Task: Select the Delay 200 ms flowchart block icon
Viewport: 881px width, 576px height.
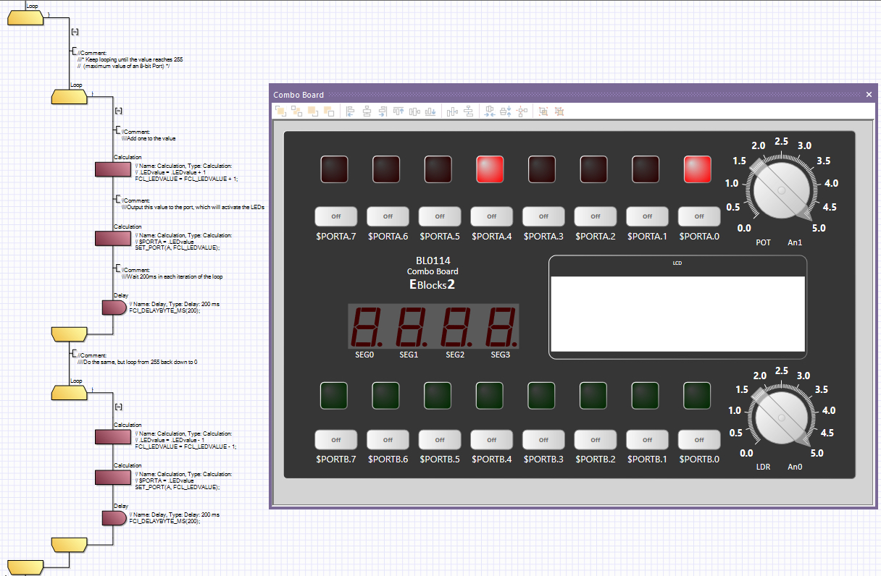Action: (x=112, y=307)
